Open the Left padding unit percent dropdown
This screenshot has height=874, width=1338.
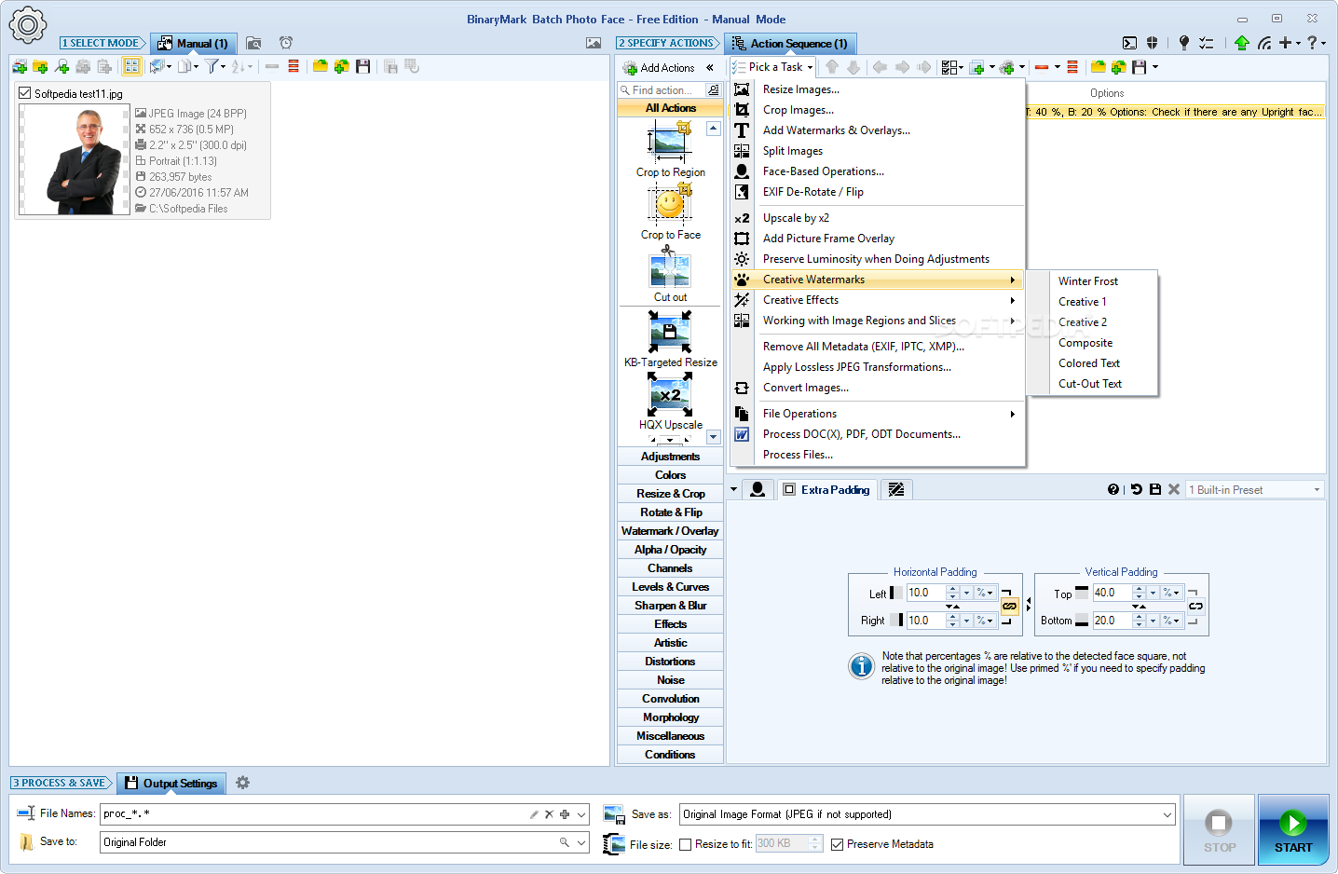(985, 593)
